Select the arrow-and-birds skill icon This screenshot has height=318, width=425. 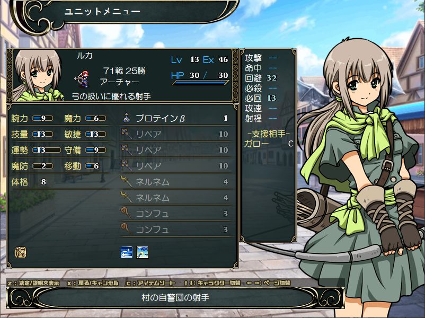[143, 252]
